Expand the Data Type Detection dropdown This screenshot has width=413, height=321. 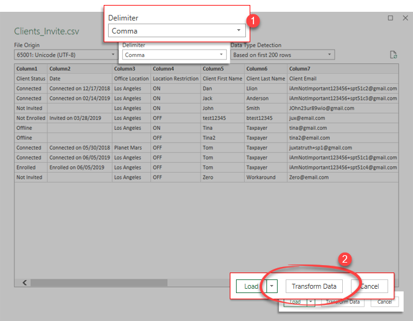[282, 55]
